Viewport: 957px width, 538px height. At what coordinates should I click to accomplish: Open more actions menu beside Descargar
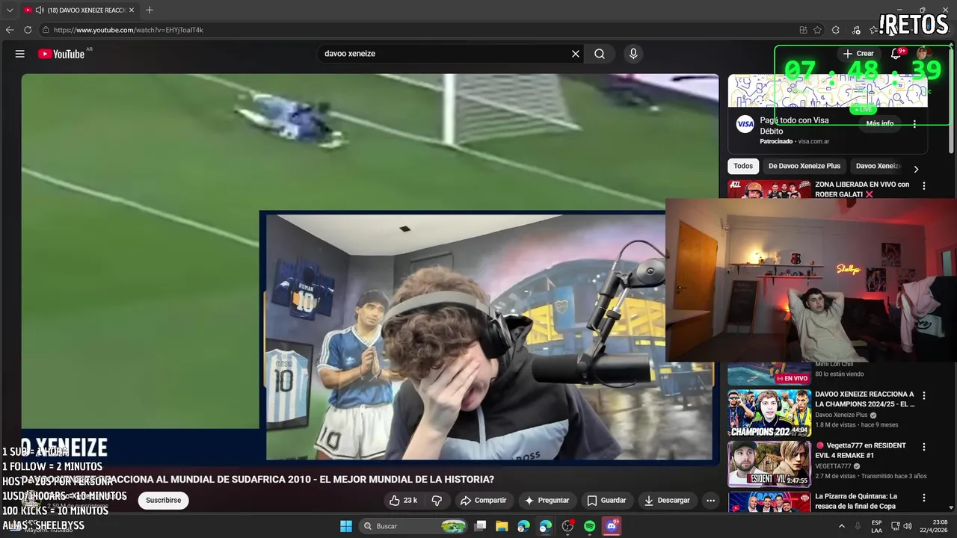coord(711,501)
